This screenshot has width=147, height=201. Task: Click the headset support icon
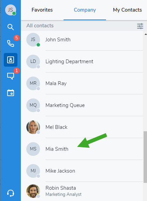click(x=11, y=193)
